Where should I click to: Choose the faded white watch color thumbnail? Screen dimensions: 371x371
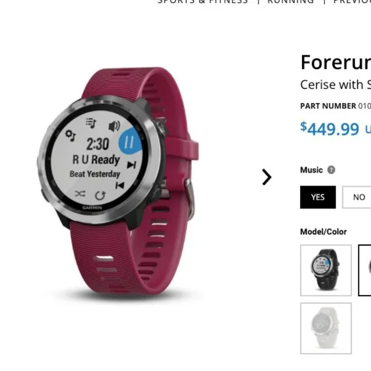[x=326, y=328]
